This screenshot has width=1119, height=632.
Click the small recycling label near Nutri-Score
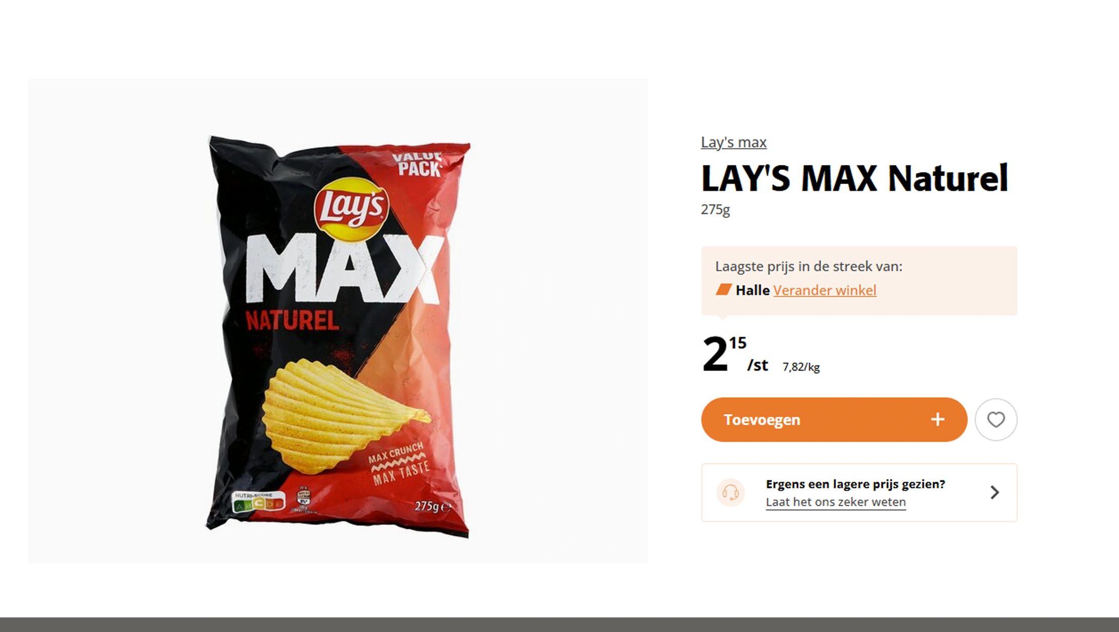tap(304, 499)
